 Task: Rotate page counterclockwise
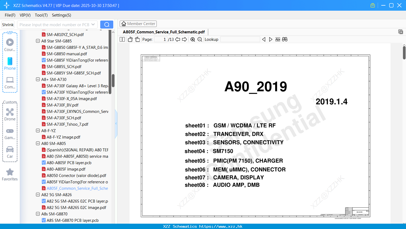pos(130,40)
